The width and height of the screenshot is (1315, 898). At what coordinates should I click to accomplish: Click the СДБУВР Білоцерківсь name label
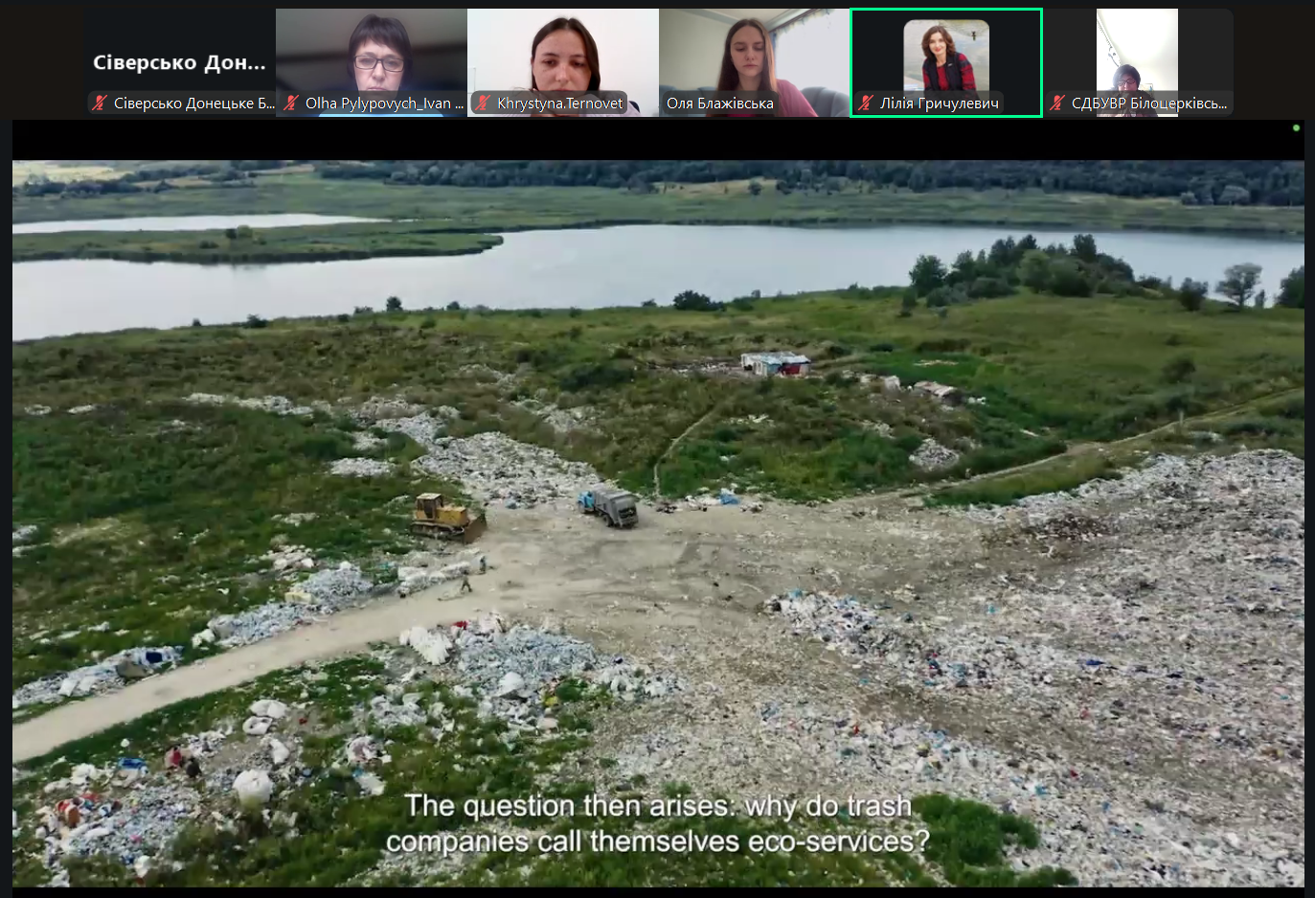1148,104
